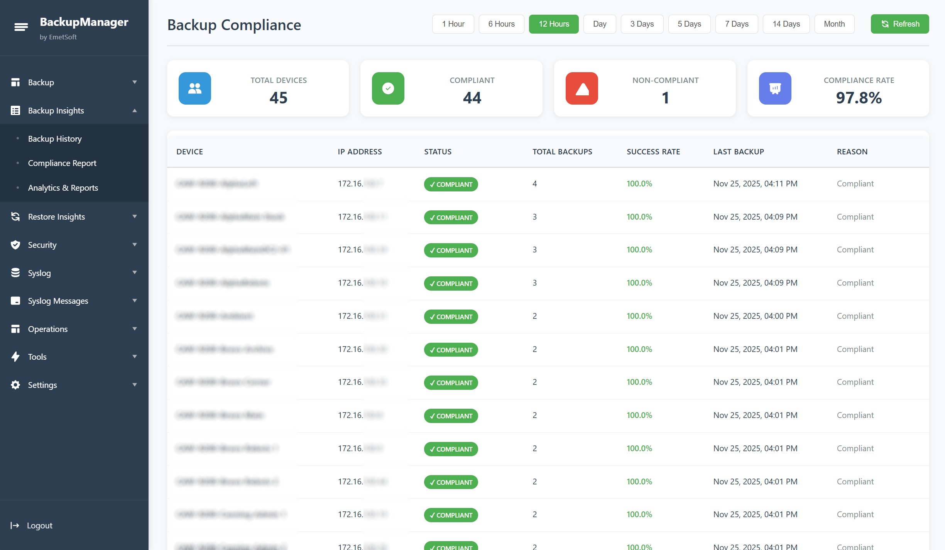The image size is (945, 550).
Task: Click the Syslog Messages inbox icon
Action: pyautogui.click(x=15, y=301)
